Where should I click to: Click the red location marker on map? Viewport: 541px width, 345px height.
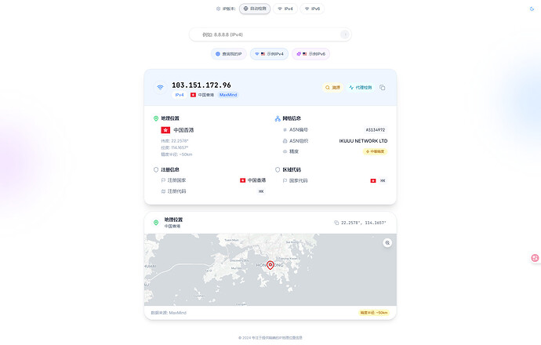tap(270, 264)
